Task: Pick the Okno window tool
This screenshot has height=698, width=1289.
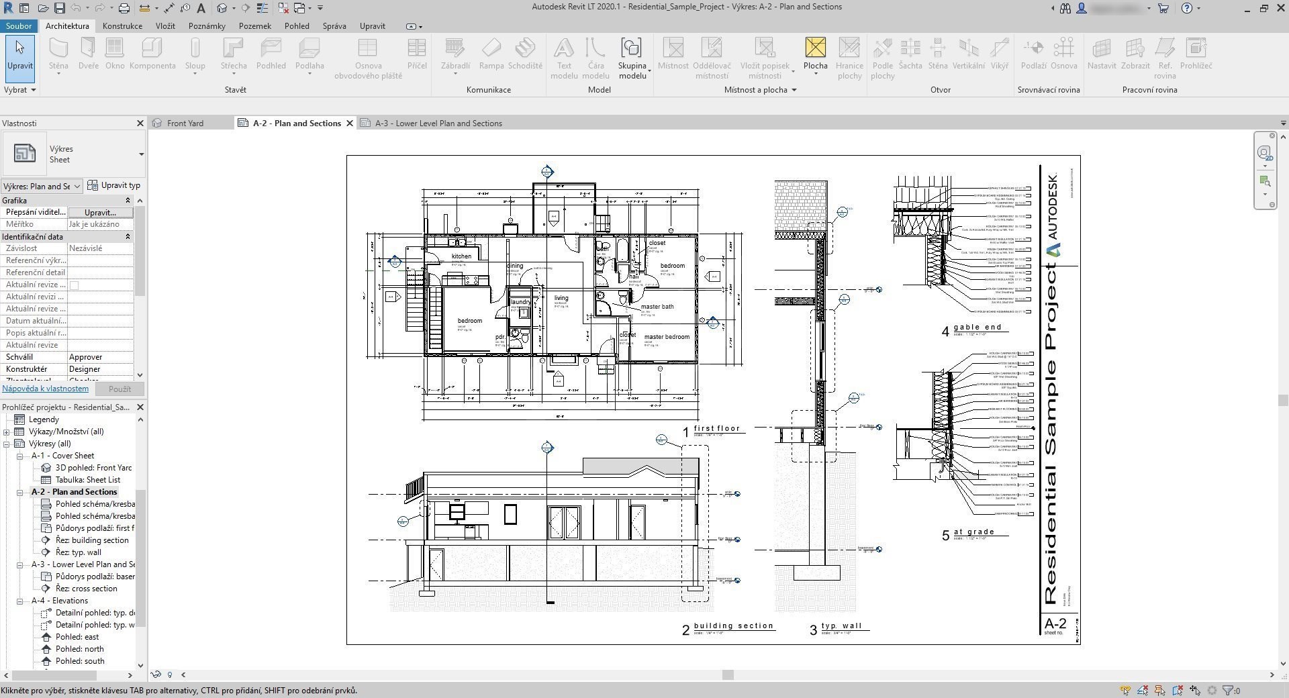Action: coord(115,54)
